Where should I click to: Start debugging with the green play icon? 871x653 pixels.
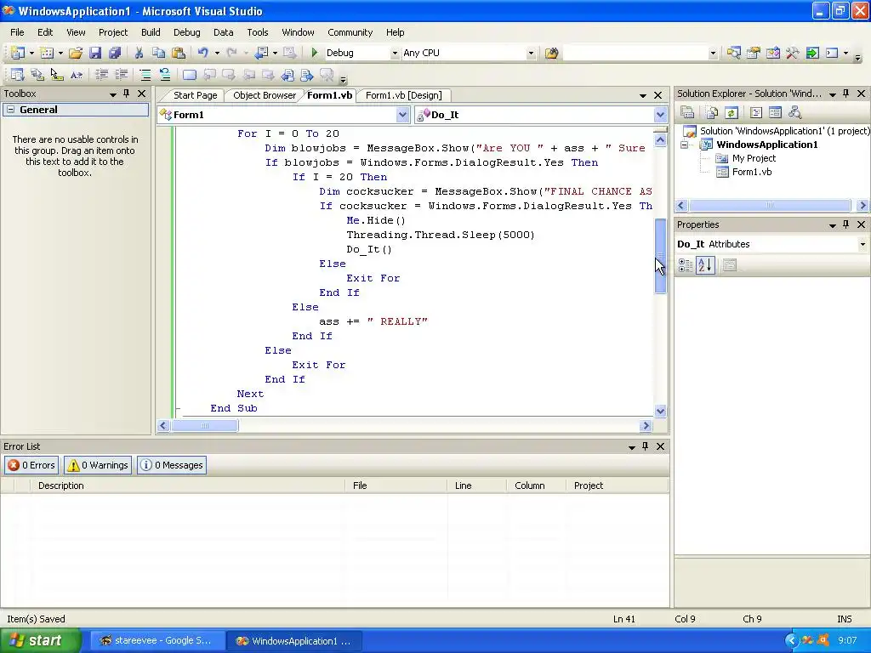pyautogui.click(x=315, y=53)
